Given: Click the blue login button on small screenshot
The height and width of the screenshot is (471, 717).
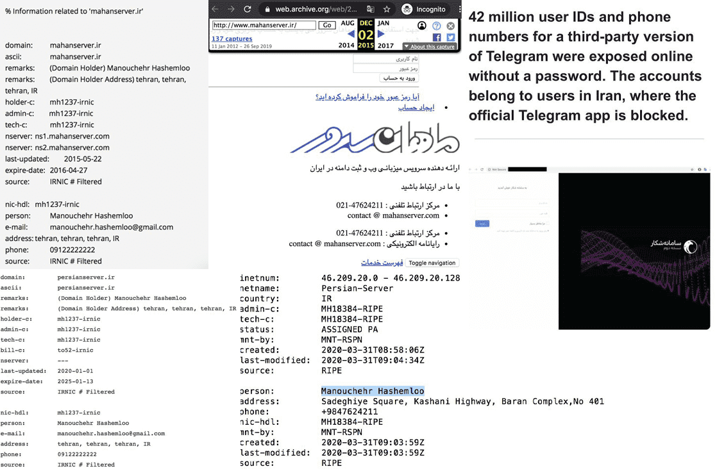Looking at the screenshot, I should 482,224.
